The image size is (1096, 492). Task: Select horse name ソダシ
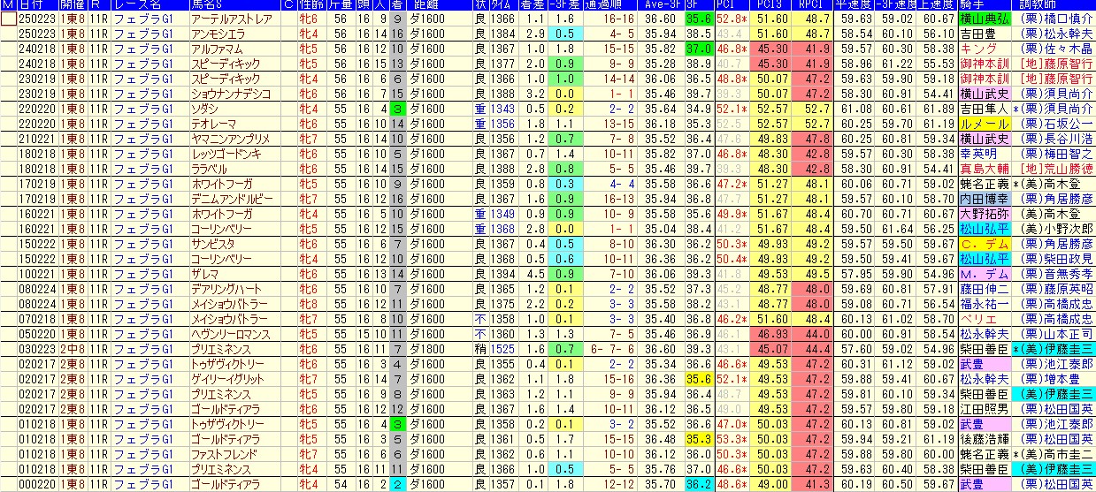[205, 109]
